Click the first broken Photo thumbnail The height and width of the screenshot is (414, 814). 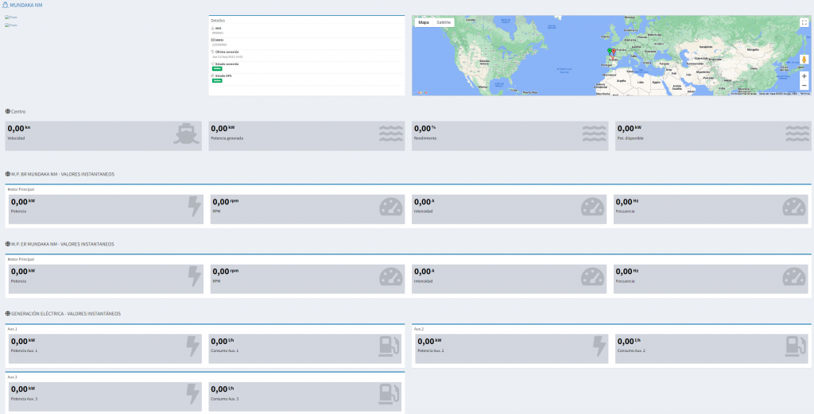[x=11, y=17]
